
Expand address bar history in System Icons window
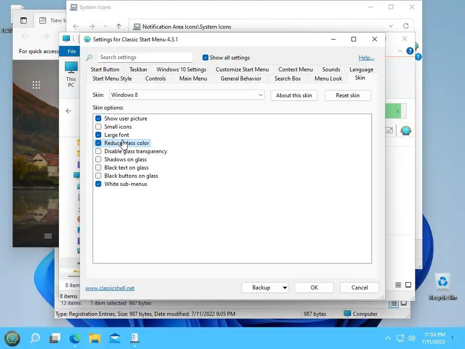[391, 26]
